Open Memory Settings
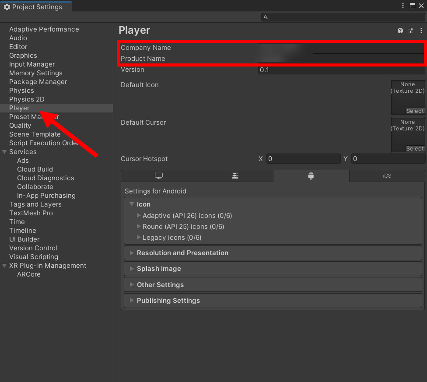Image resolution: width=427 pixels, height=382 pixels. coord(36,73)
